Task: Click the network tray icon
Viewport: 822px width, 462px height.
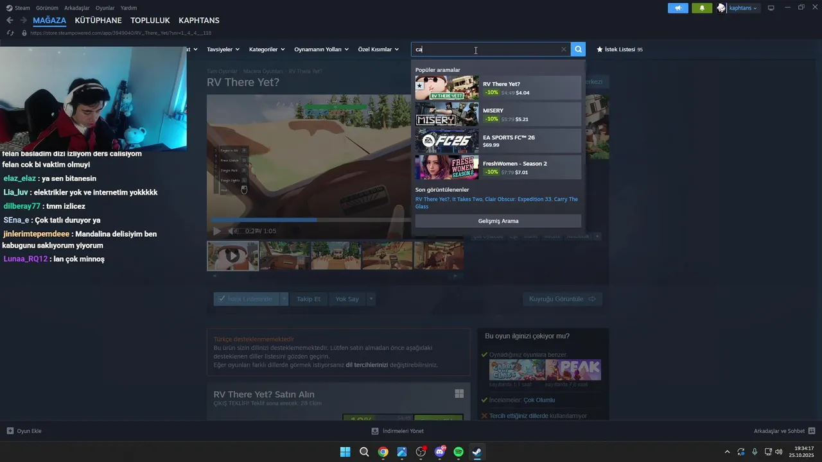Action: pyautogui.click(x=768, y=452)
